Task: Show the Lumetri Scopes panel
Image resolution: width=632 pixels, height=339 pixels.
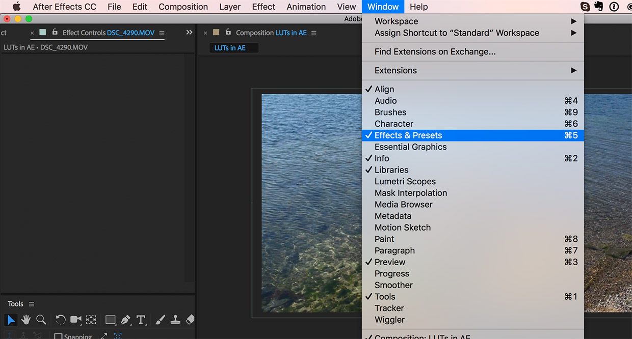Action: pos(473,182)
